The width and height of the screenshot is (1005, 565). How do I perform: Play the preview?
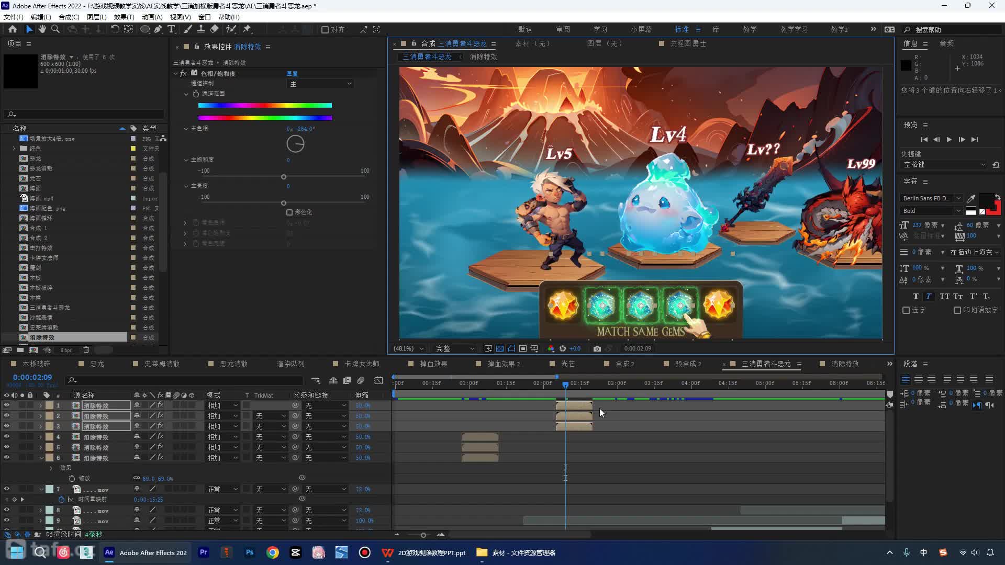click(x=949, y=140)
